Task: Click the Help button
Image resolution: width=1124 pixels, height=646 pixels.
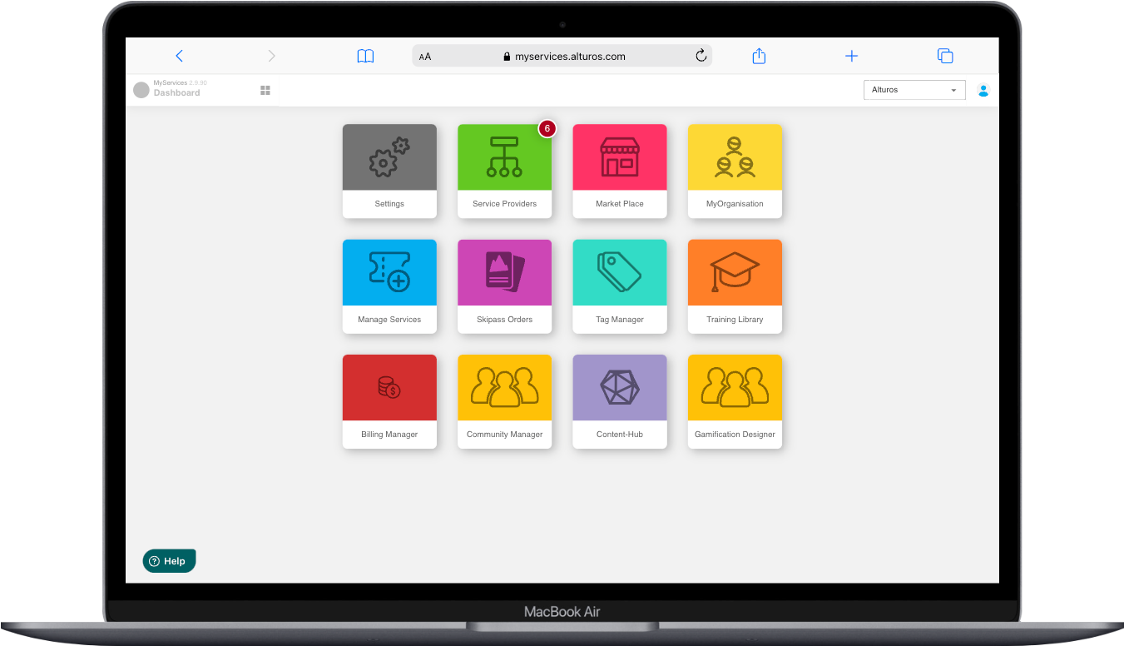Action: [x=169, y=561]
